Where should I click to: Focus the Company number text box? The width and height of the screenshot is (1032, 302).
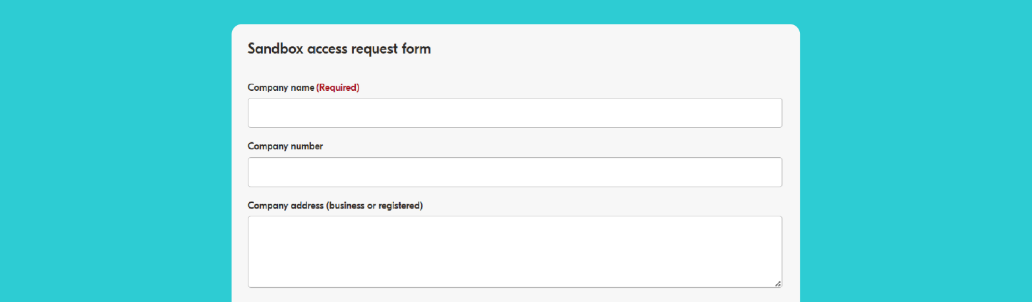click(x=515, y=173)
